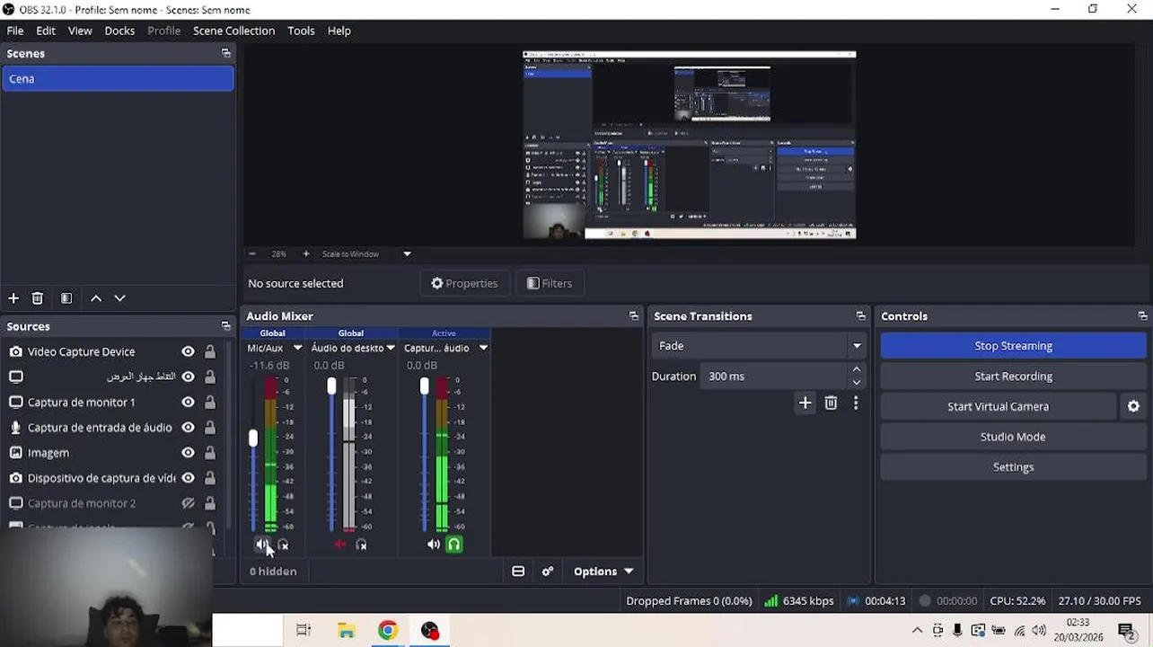Add a new scene with the plus icon
Viewport: 1153px width, 647px height.
(13, 298)
